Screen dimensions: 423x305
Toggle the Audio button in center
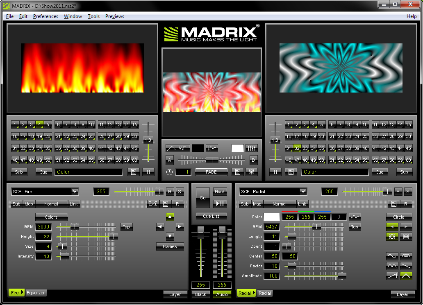point(222,294)
